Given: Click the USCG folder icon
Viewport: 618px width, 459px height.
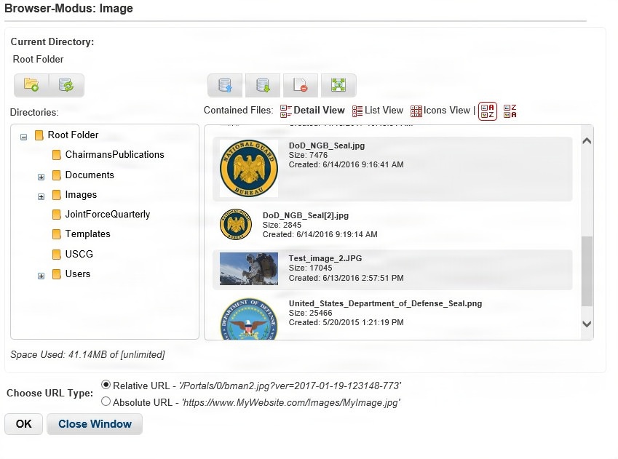Looking at the screenshot, I should point(56,254).
